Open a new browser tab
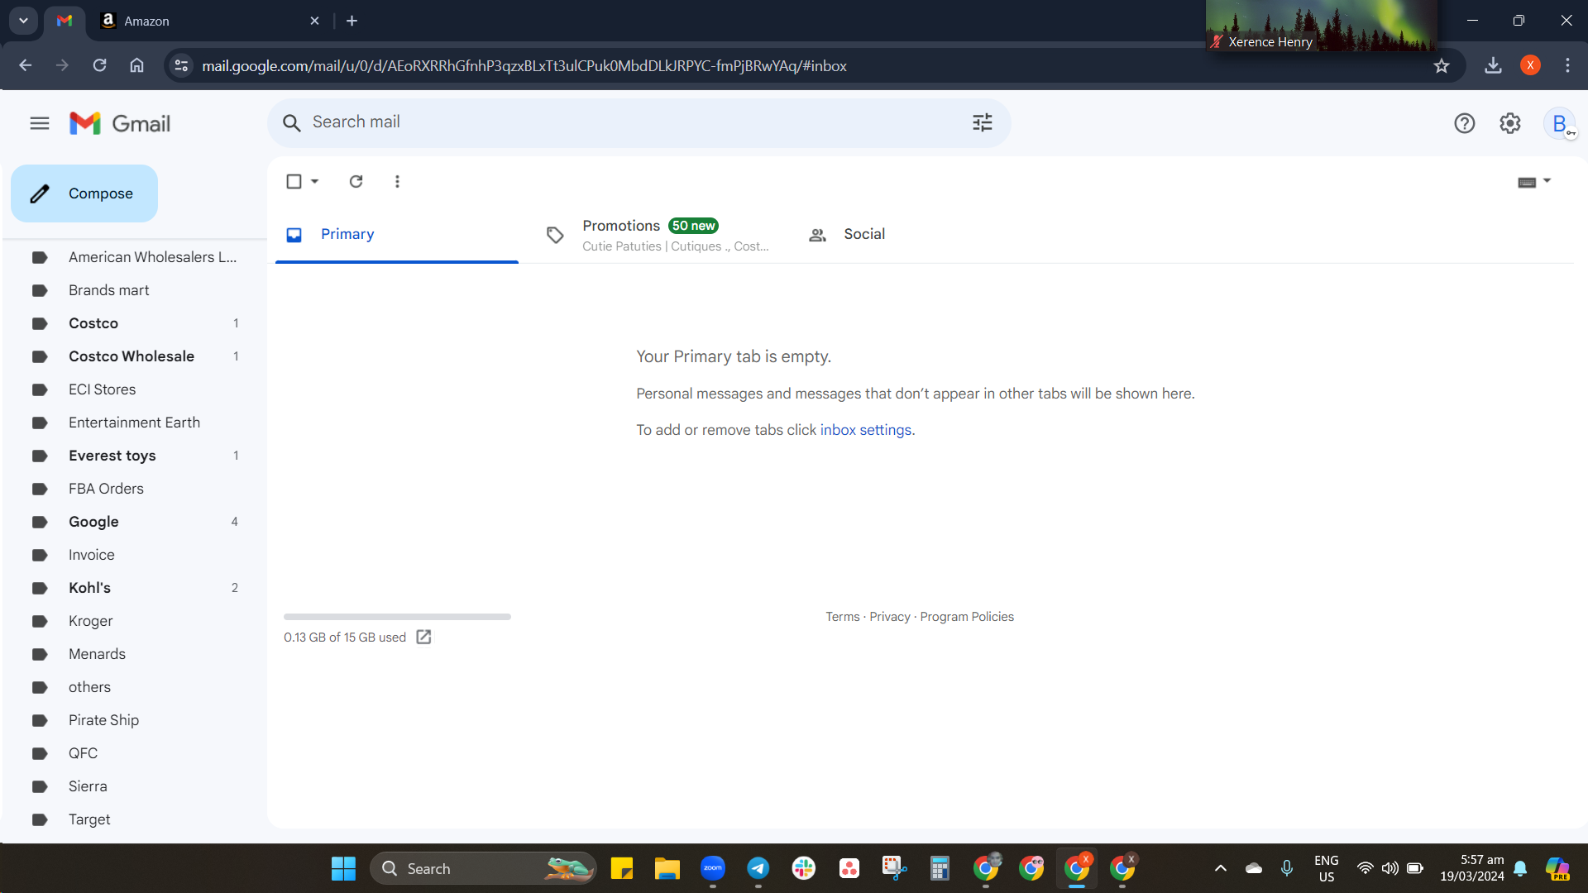 [352, 21]
